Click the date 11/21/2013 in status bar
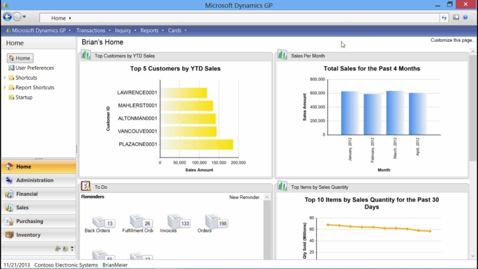This screenshot has height=269, width=478. pos(17,265)
